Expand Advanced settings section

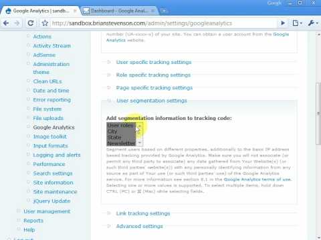(139, 226)
